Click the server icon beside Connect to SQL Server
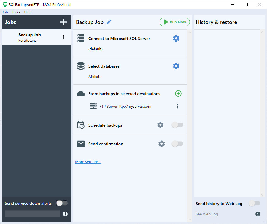Screen dimensions: 267x224 (81, 38)
